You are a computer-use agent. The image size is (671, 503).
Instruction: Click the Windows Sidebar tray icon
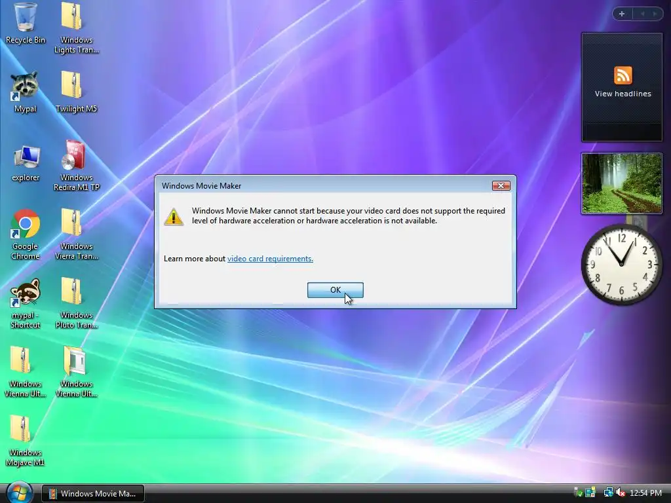tap(590, 493)
